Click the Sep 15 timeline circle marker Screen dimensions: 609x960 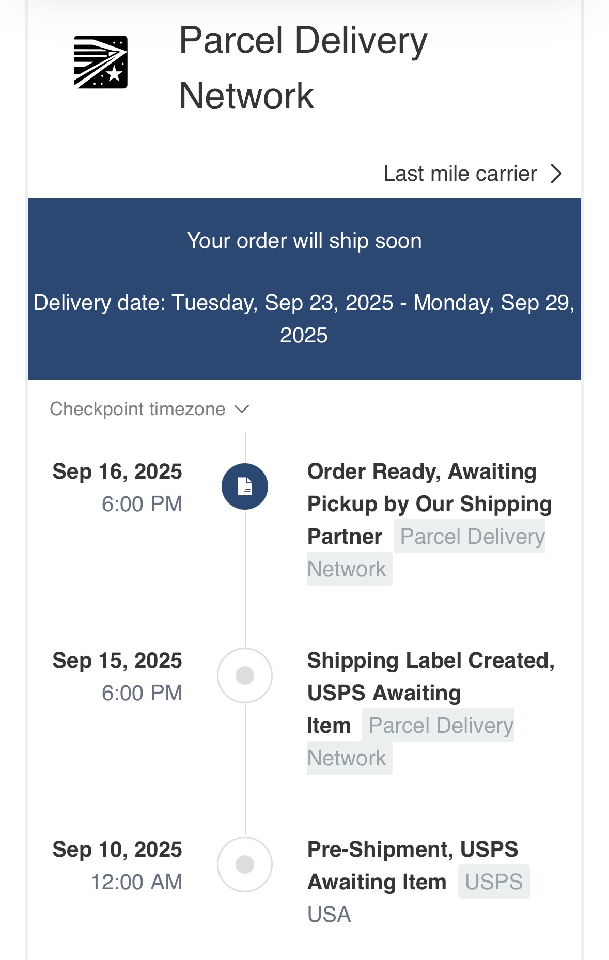[245, 675]
